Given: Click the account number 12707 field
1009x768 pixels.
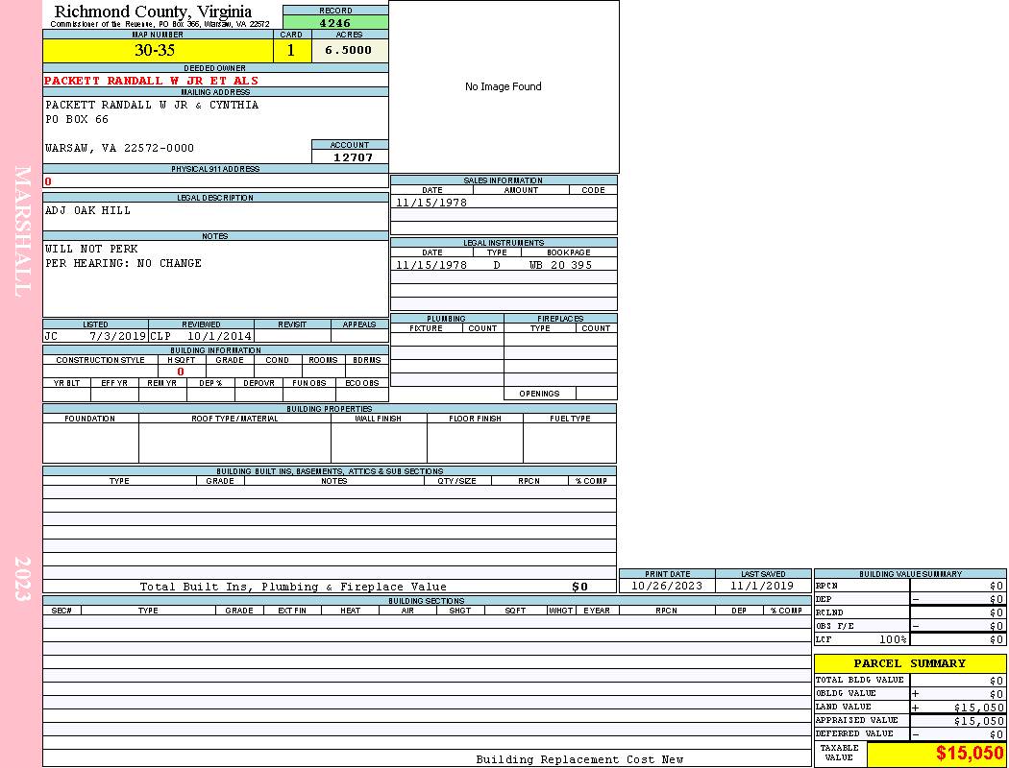Looking at the screenshot, I should tap(353, 156).
